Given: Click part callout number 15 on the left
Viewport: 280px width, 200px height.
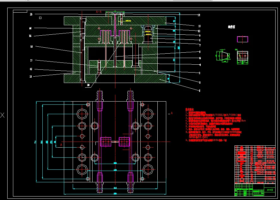Looking at the screenshot, I should tap(30, 36).
